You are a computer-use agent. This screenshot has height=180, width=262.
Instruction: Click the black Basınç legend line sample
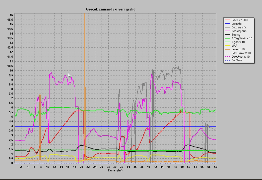[x=227, y=35]
